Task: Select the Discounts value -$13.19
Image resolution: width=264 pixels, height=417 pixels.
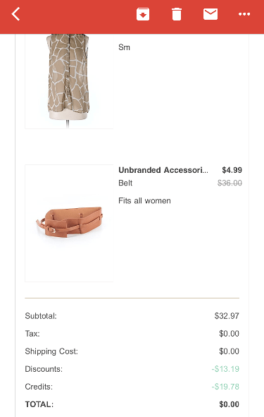Action: coord(225,369)
